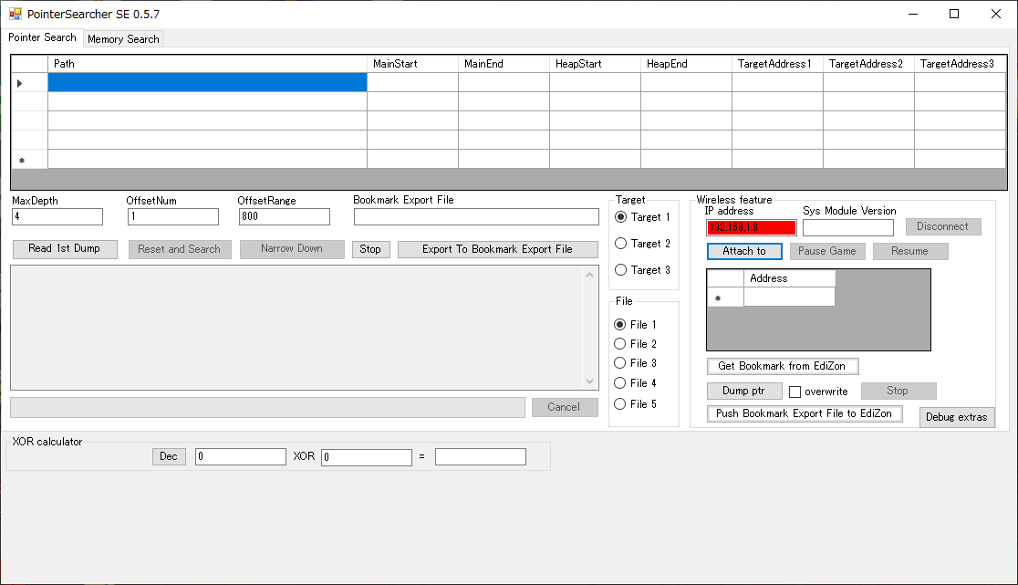Click the Address column header
Screen dimensions: 1018x585
pyautogui.click(x=789, y=278)
